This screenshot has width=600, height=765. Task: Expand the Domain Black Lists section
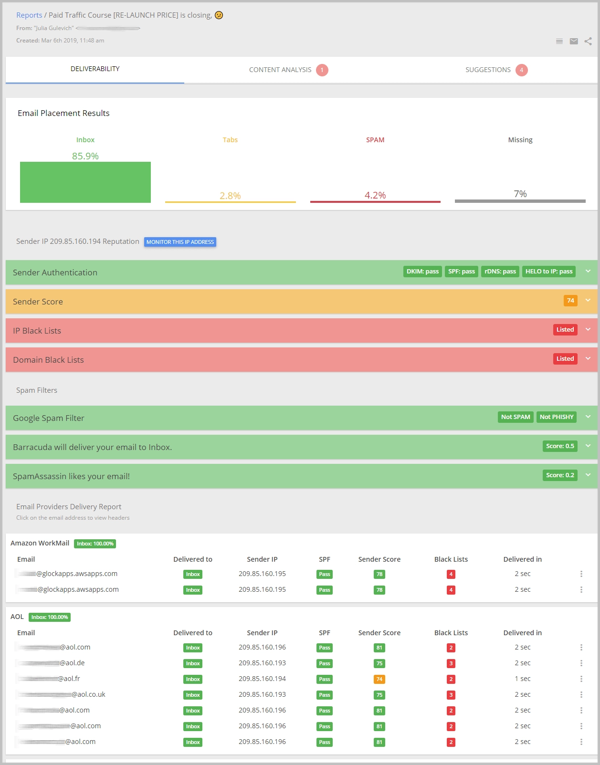click(588, 359)
